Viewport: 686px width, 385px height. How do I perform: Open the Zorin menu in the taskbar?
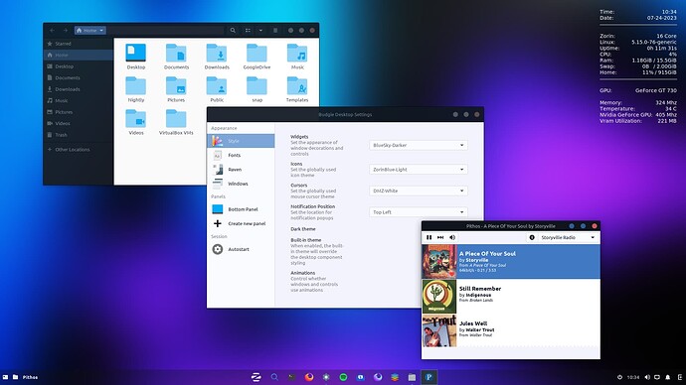(x=257, y=377)
